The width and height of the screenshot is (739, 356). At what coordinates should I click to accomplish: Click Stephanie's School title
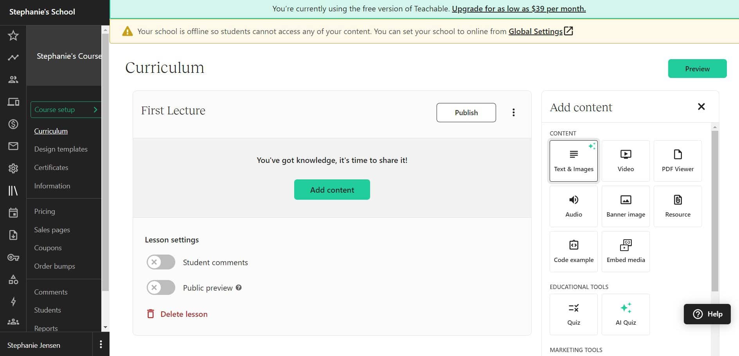[x=42, y=12]
